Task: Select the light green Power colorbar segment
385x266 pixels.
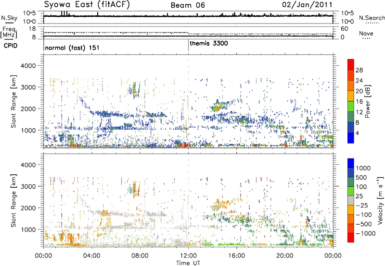Action: 351,106
